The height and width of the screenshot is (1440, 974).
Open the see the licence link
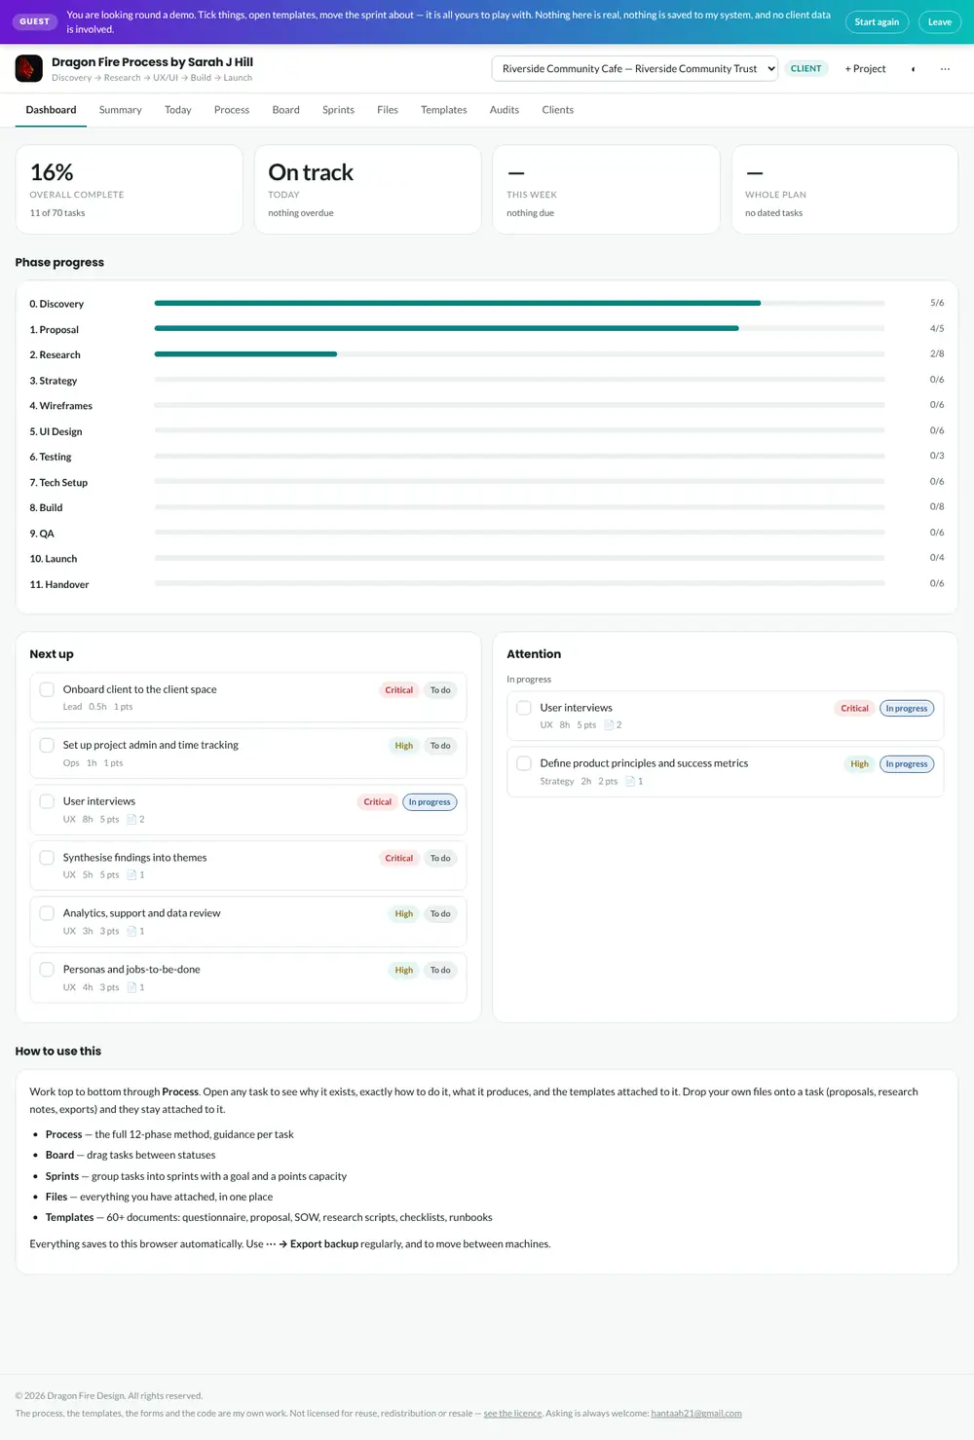coord(512,1413)
